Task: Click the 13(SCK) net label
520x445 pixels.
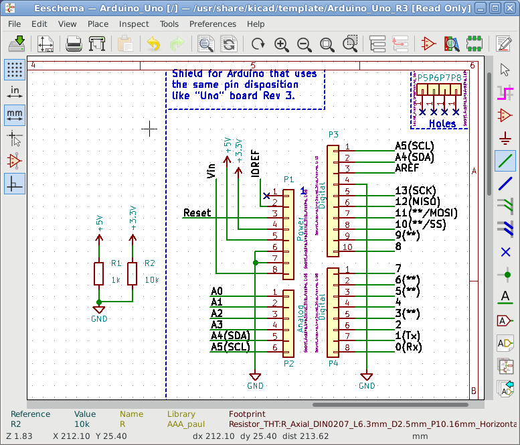Action: click(x=415, y=190)
